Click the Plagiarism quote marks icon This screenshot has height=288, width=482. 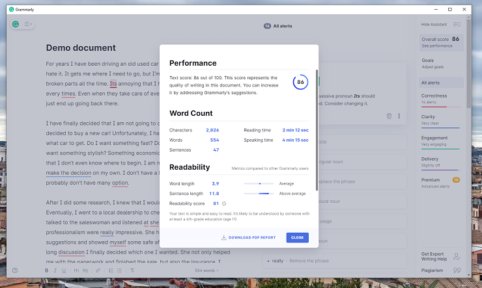tap(457, 270)
